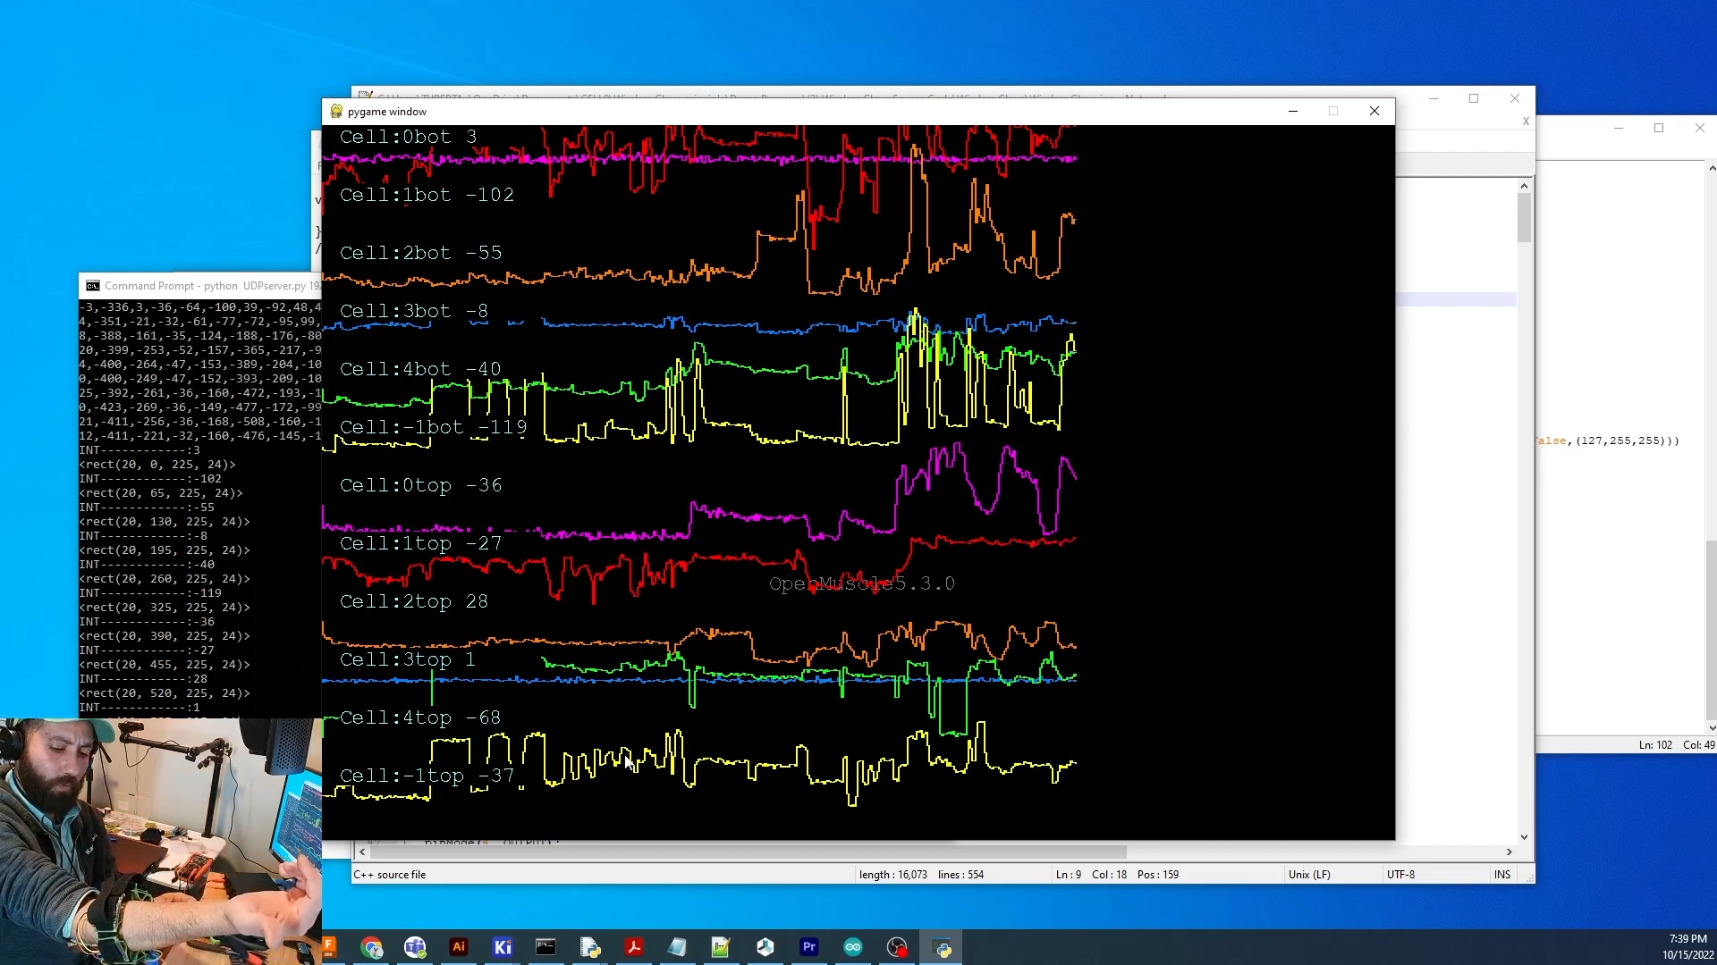Click the vertical scrollbar up arrow
Screen dimensions: 1717x965
[x=1524, y=186]
